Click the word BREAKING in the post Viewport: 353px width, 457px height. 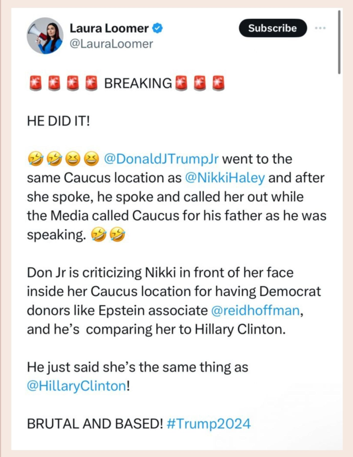pos(137,83)
